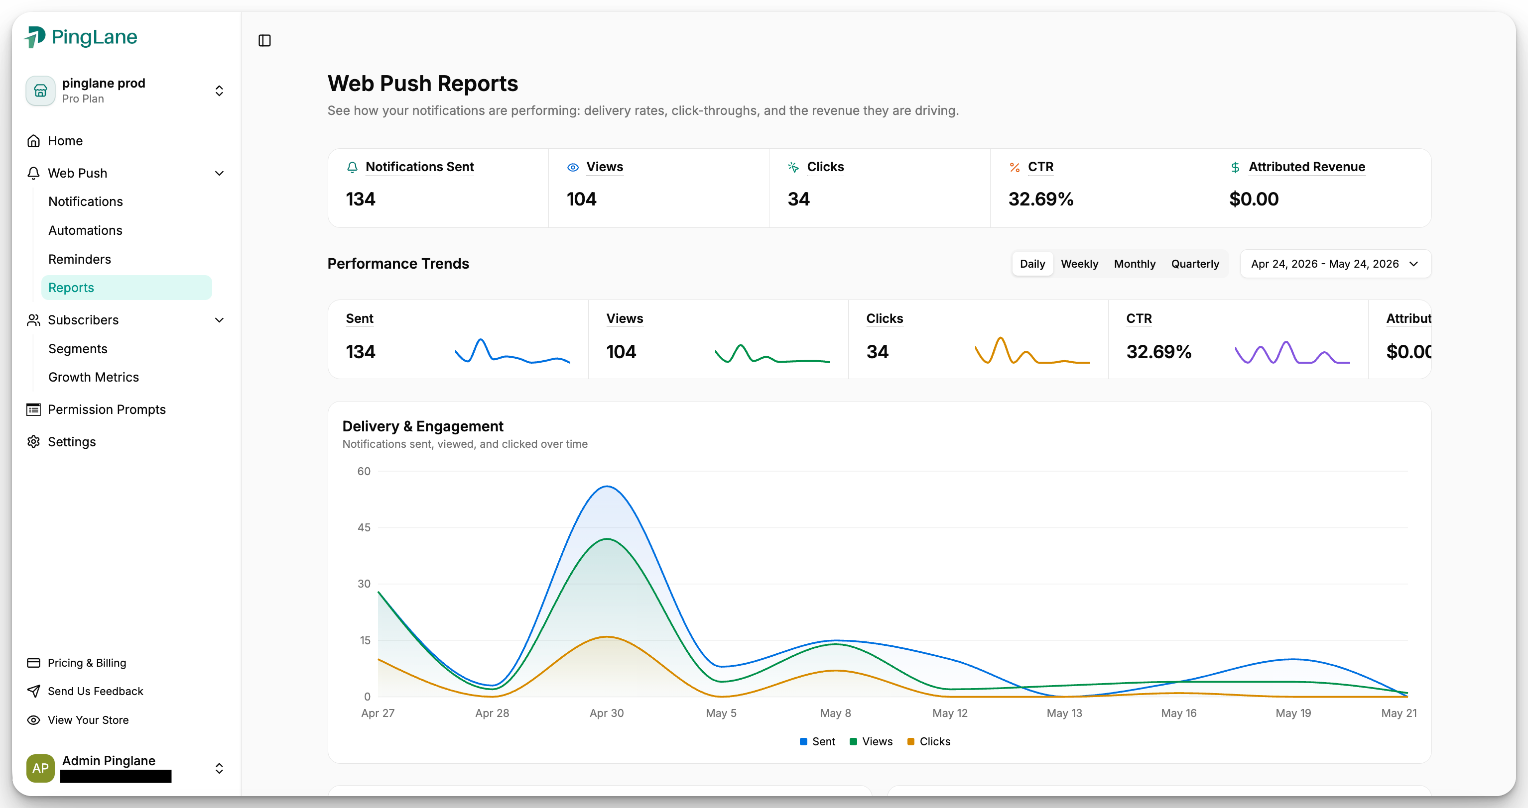
Task: Select the Daily interval toggle
Action: [1033, 264]
